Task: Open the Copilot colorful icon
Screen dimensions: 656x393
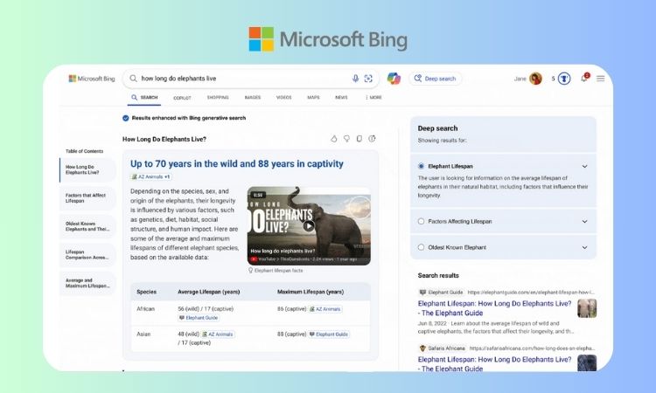Action: click(394, 79)
